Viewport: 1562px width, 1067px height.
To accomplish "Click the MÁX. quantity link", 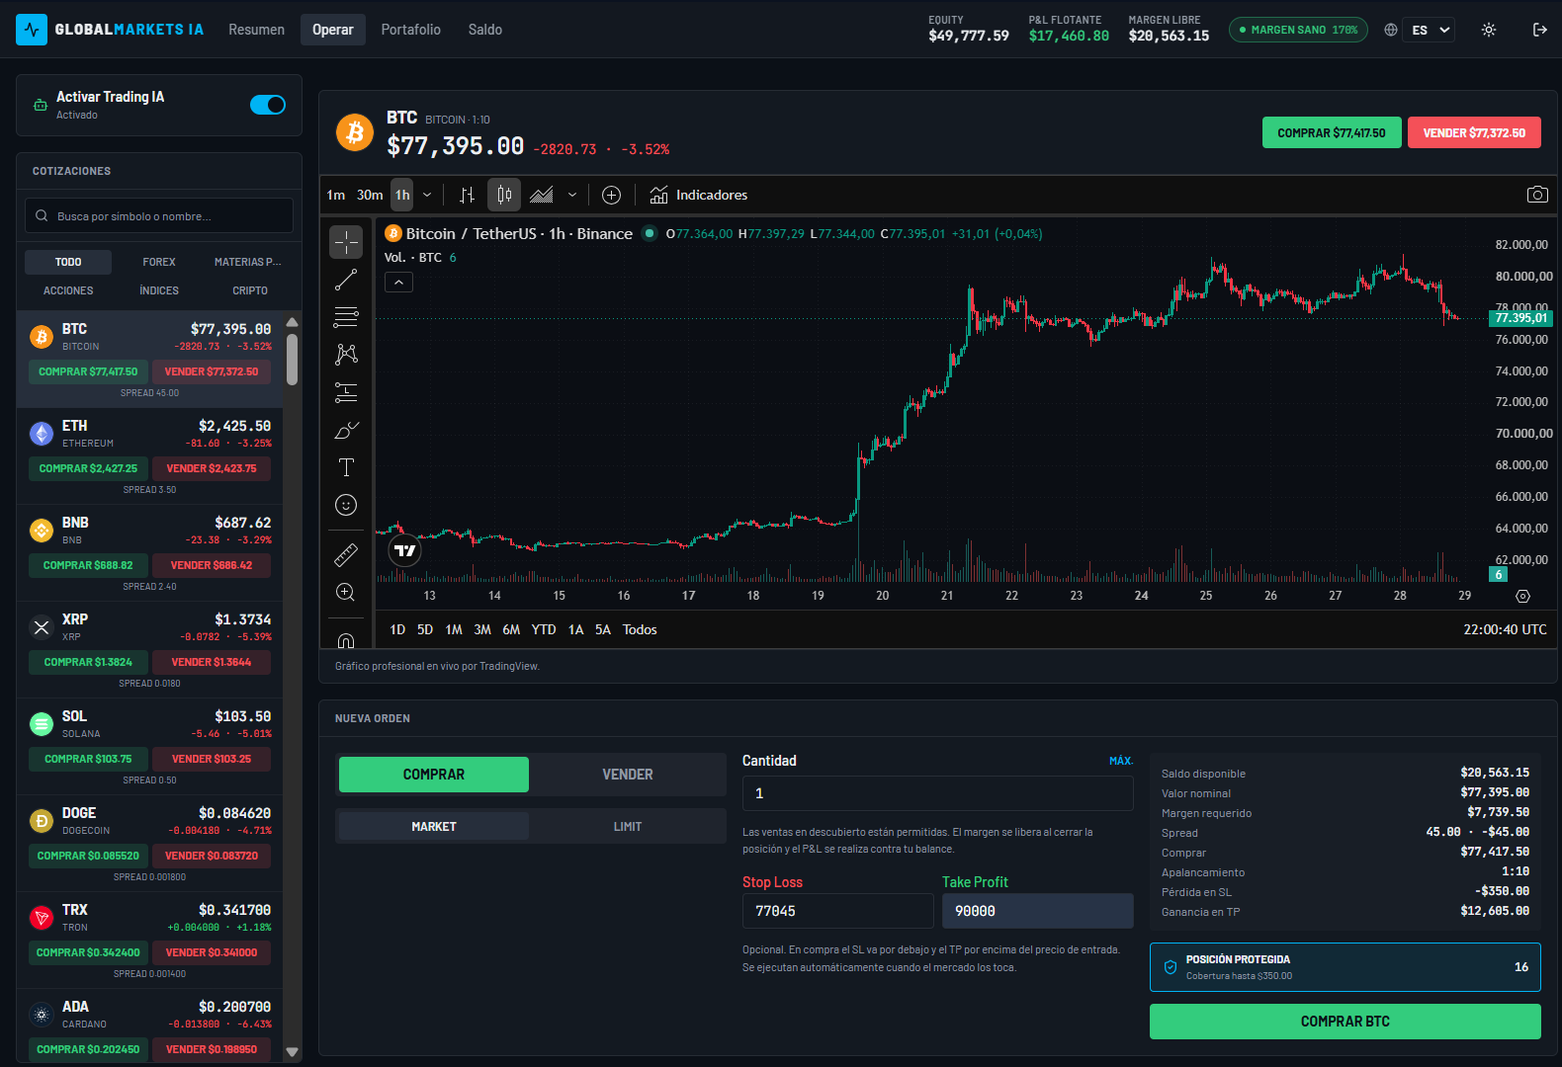I will pos(1121,761).
